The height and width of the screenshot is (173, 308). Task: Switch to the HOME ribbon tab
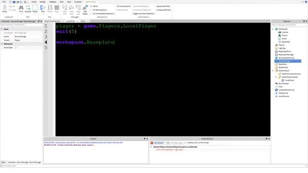click(x=34, y=2)
